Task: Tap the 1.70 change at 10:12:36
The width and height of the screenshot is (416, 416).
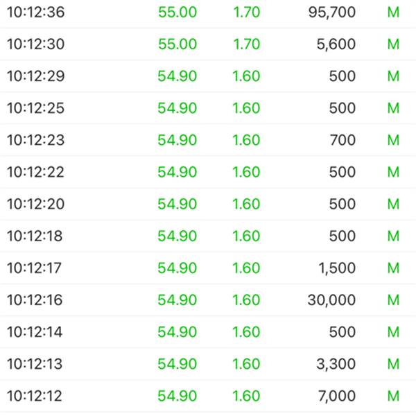Action: tap(247, 12)
